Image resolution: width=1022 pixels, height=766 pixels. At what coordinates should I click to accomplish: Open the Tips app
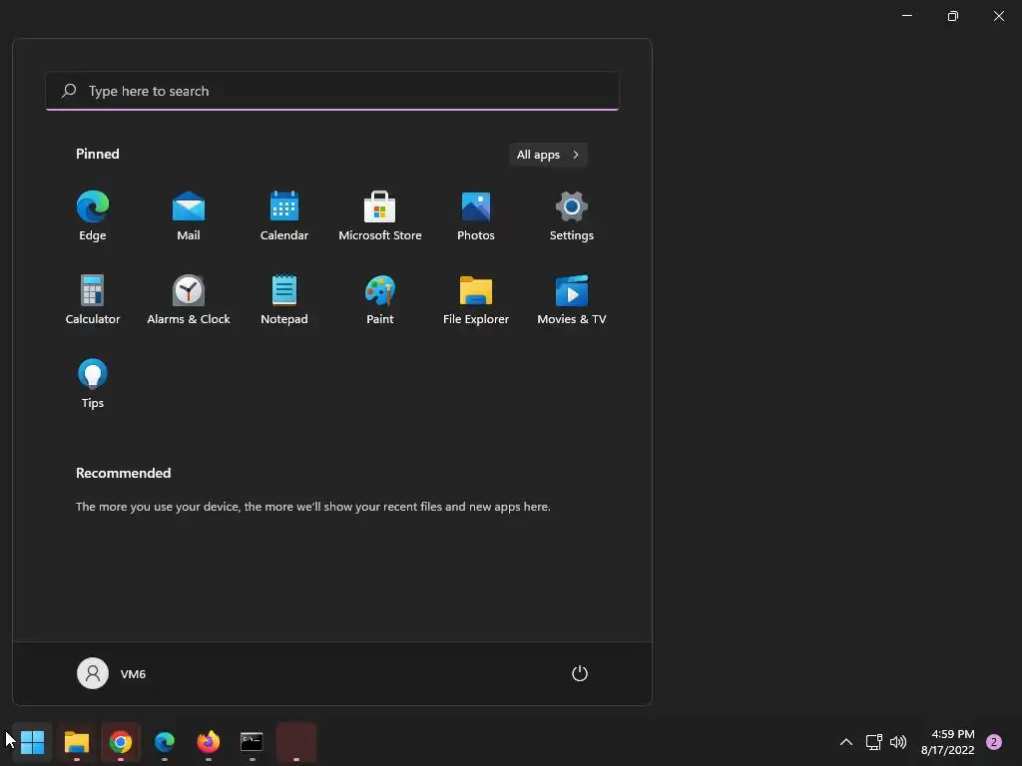point(93,384)
